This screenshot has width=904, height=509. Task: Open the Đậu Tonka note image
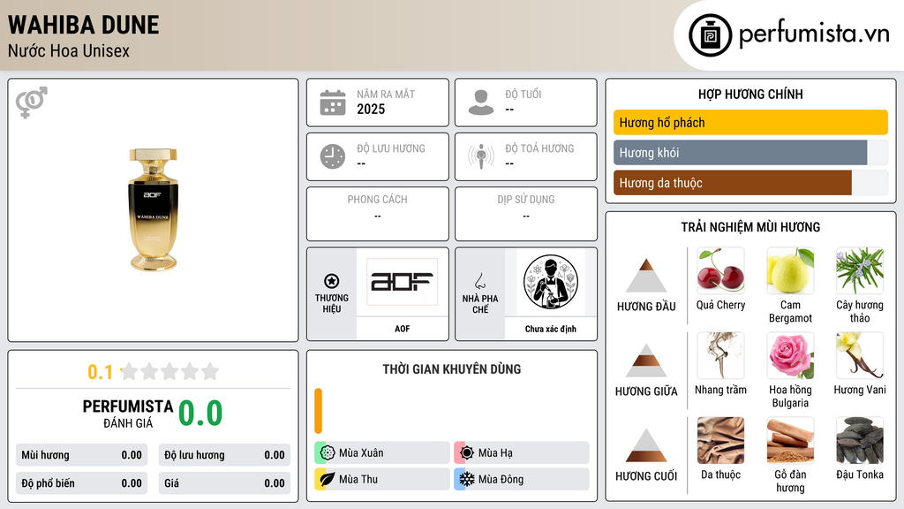860,440
